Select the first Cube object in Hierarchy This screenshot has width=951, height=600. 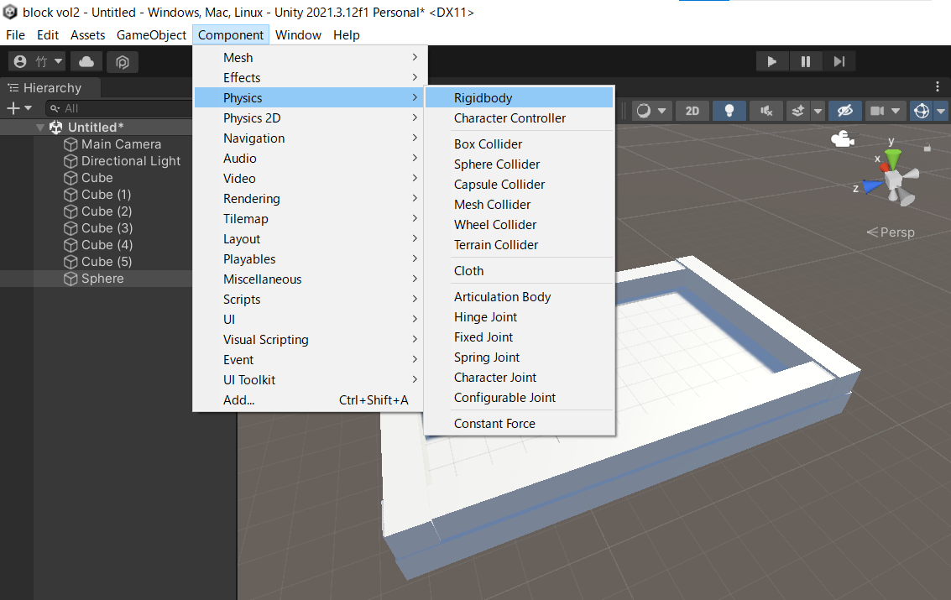pyautogui.click(x=97, y=178)
